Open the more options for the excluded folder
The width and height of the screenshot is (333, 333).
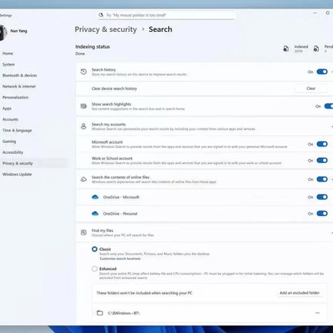click(317, 313)
